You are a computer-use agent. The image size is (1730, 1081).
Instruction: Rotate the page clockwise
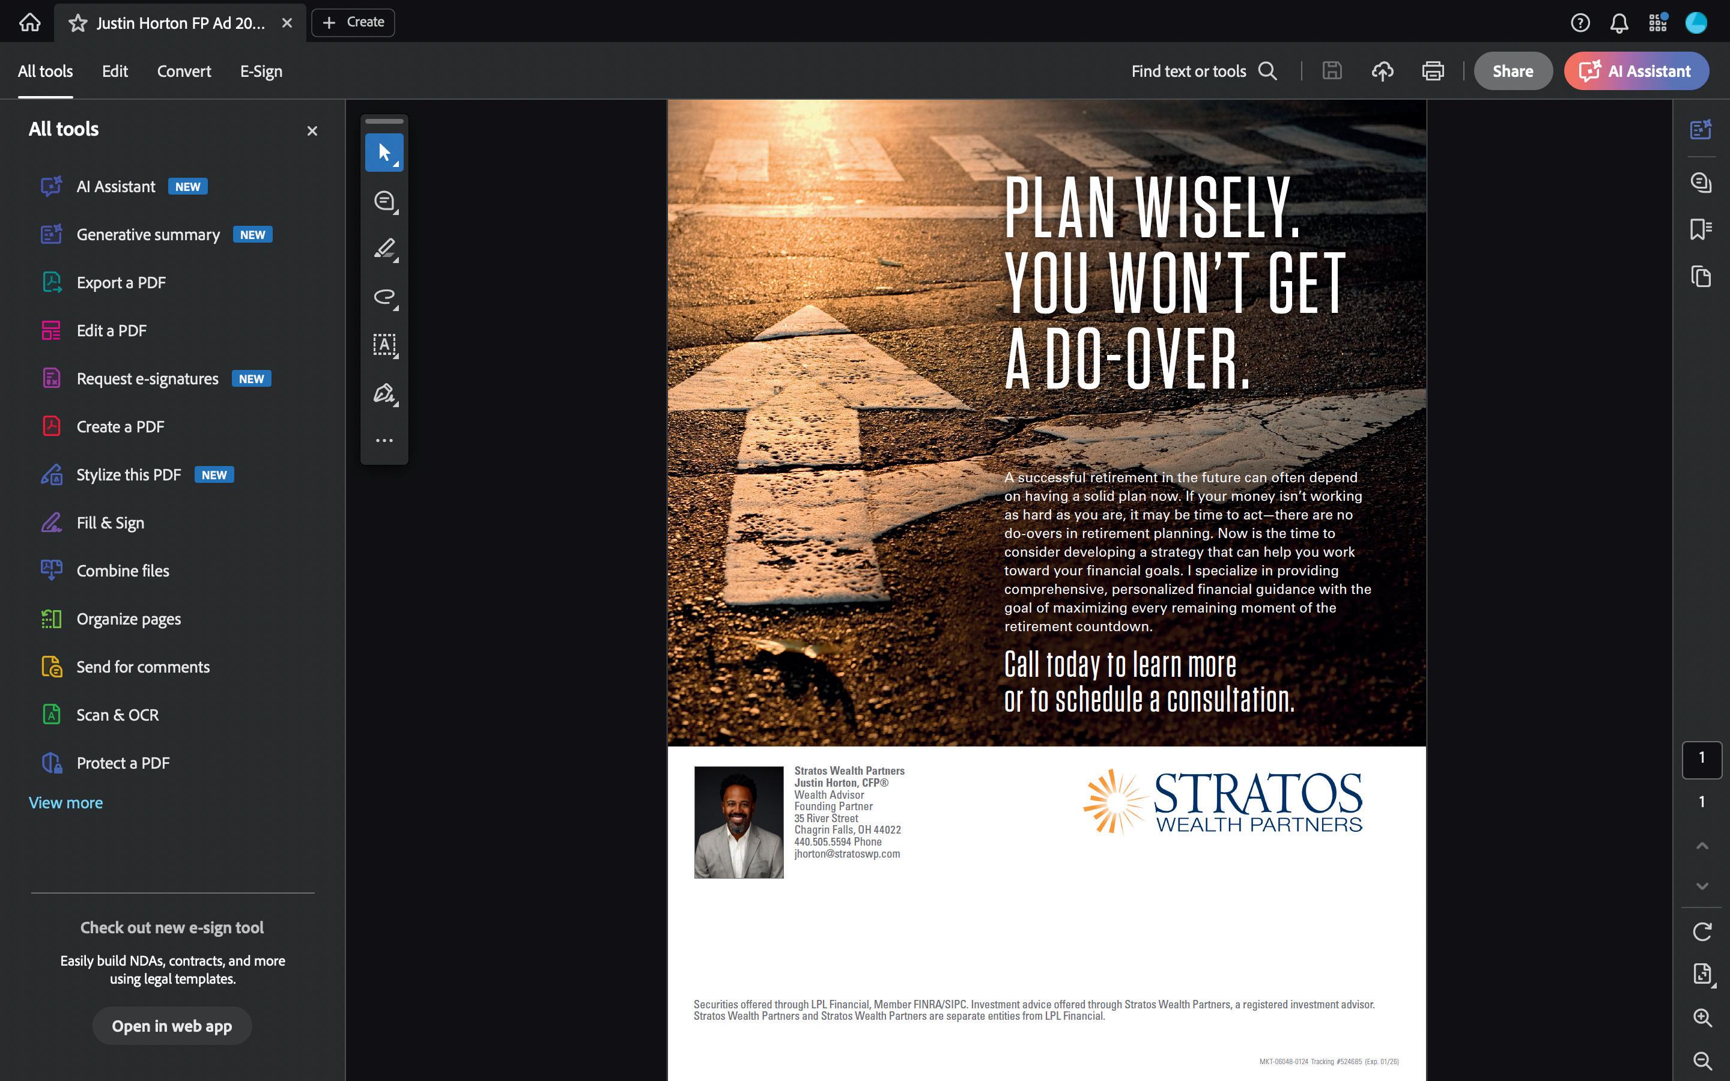tap(1701, 931)
